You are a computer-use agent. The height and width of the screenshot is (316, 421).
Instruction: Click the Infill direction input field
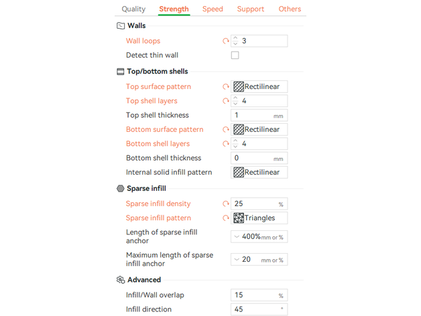point(255,309)
